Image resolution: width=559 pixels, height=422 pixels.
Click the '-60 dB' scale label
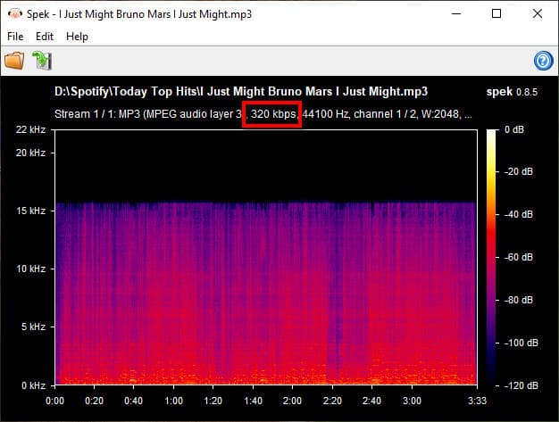click(x=518, y=257)
